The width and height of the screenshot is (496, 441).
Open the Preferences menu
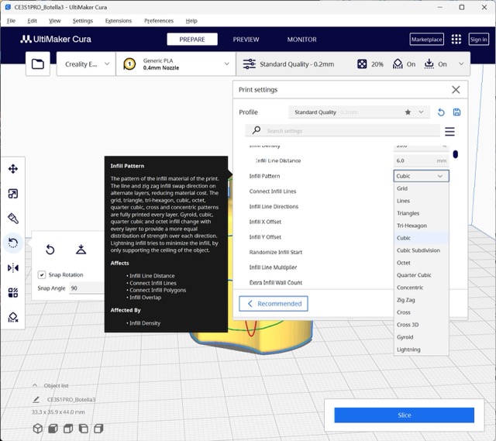[159, 21]
